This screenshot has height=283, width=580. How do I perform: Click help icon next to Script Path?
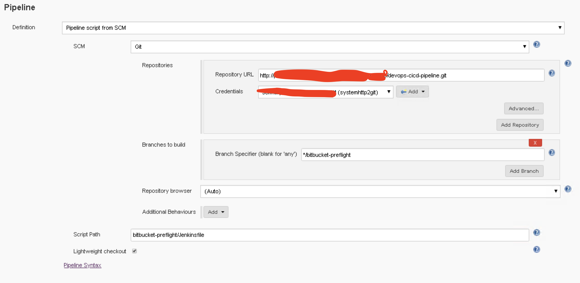[x=536, y=233]
